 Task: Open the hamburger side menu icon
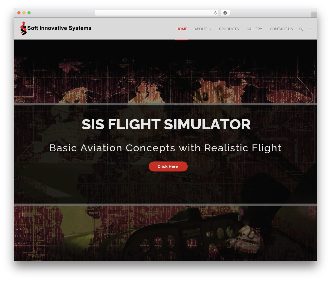pyautogui.click(x=309, y=29)
